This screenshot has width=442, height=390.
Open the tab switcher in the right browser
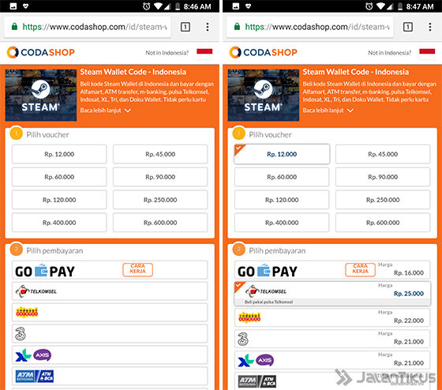[x=407, y=27]
